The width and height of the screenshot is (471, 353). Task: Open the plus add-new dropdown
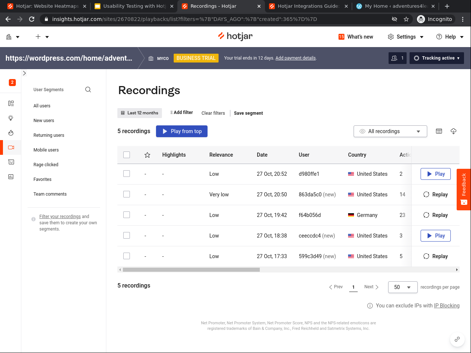42,37
